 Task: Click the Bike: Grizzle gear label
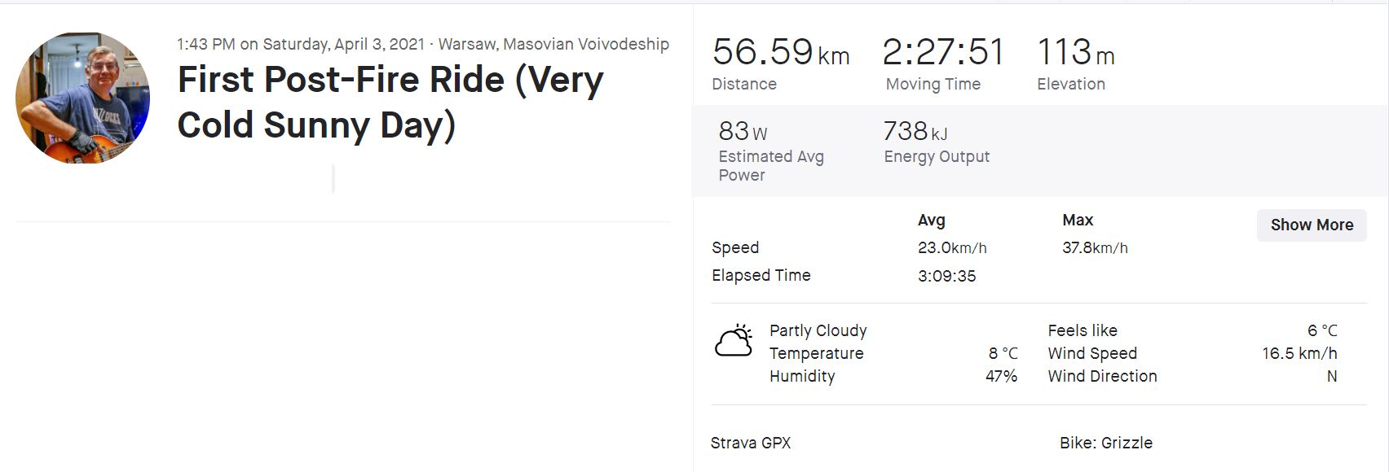tap(1105, 444)
